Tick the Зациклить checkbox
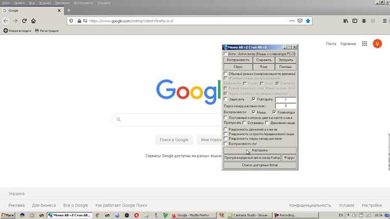Viewport: 390px width, 219px height. click(x=225, y=99)
